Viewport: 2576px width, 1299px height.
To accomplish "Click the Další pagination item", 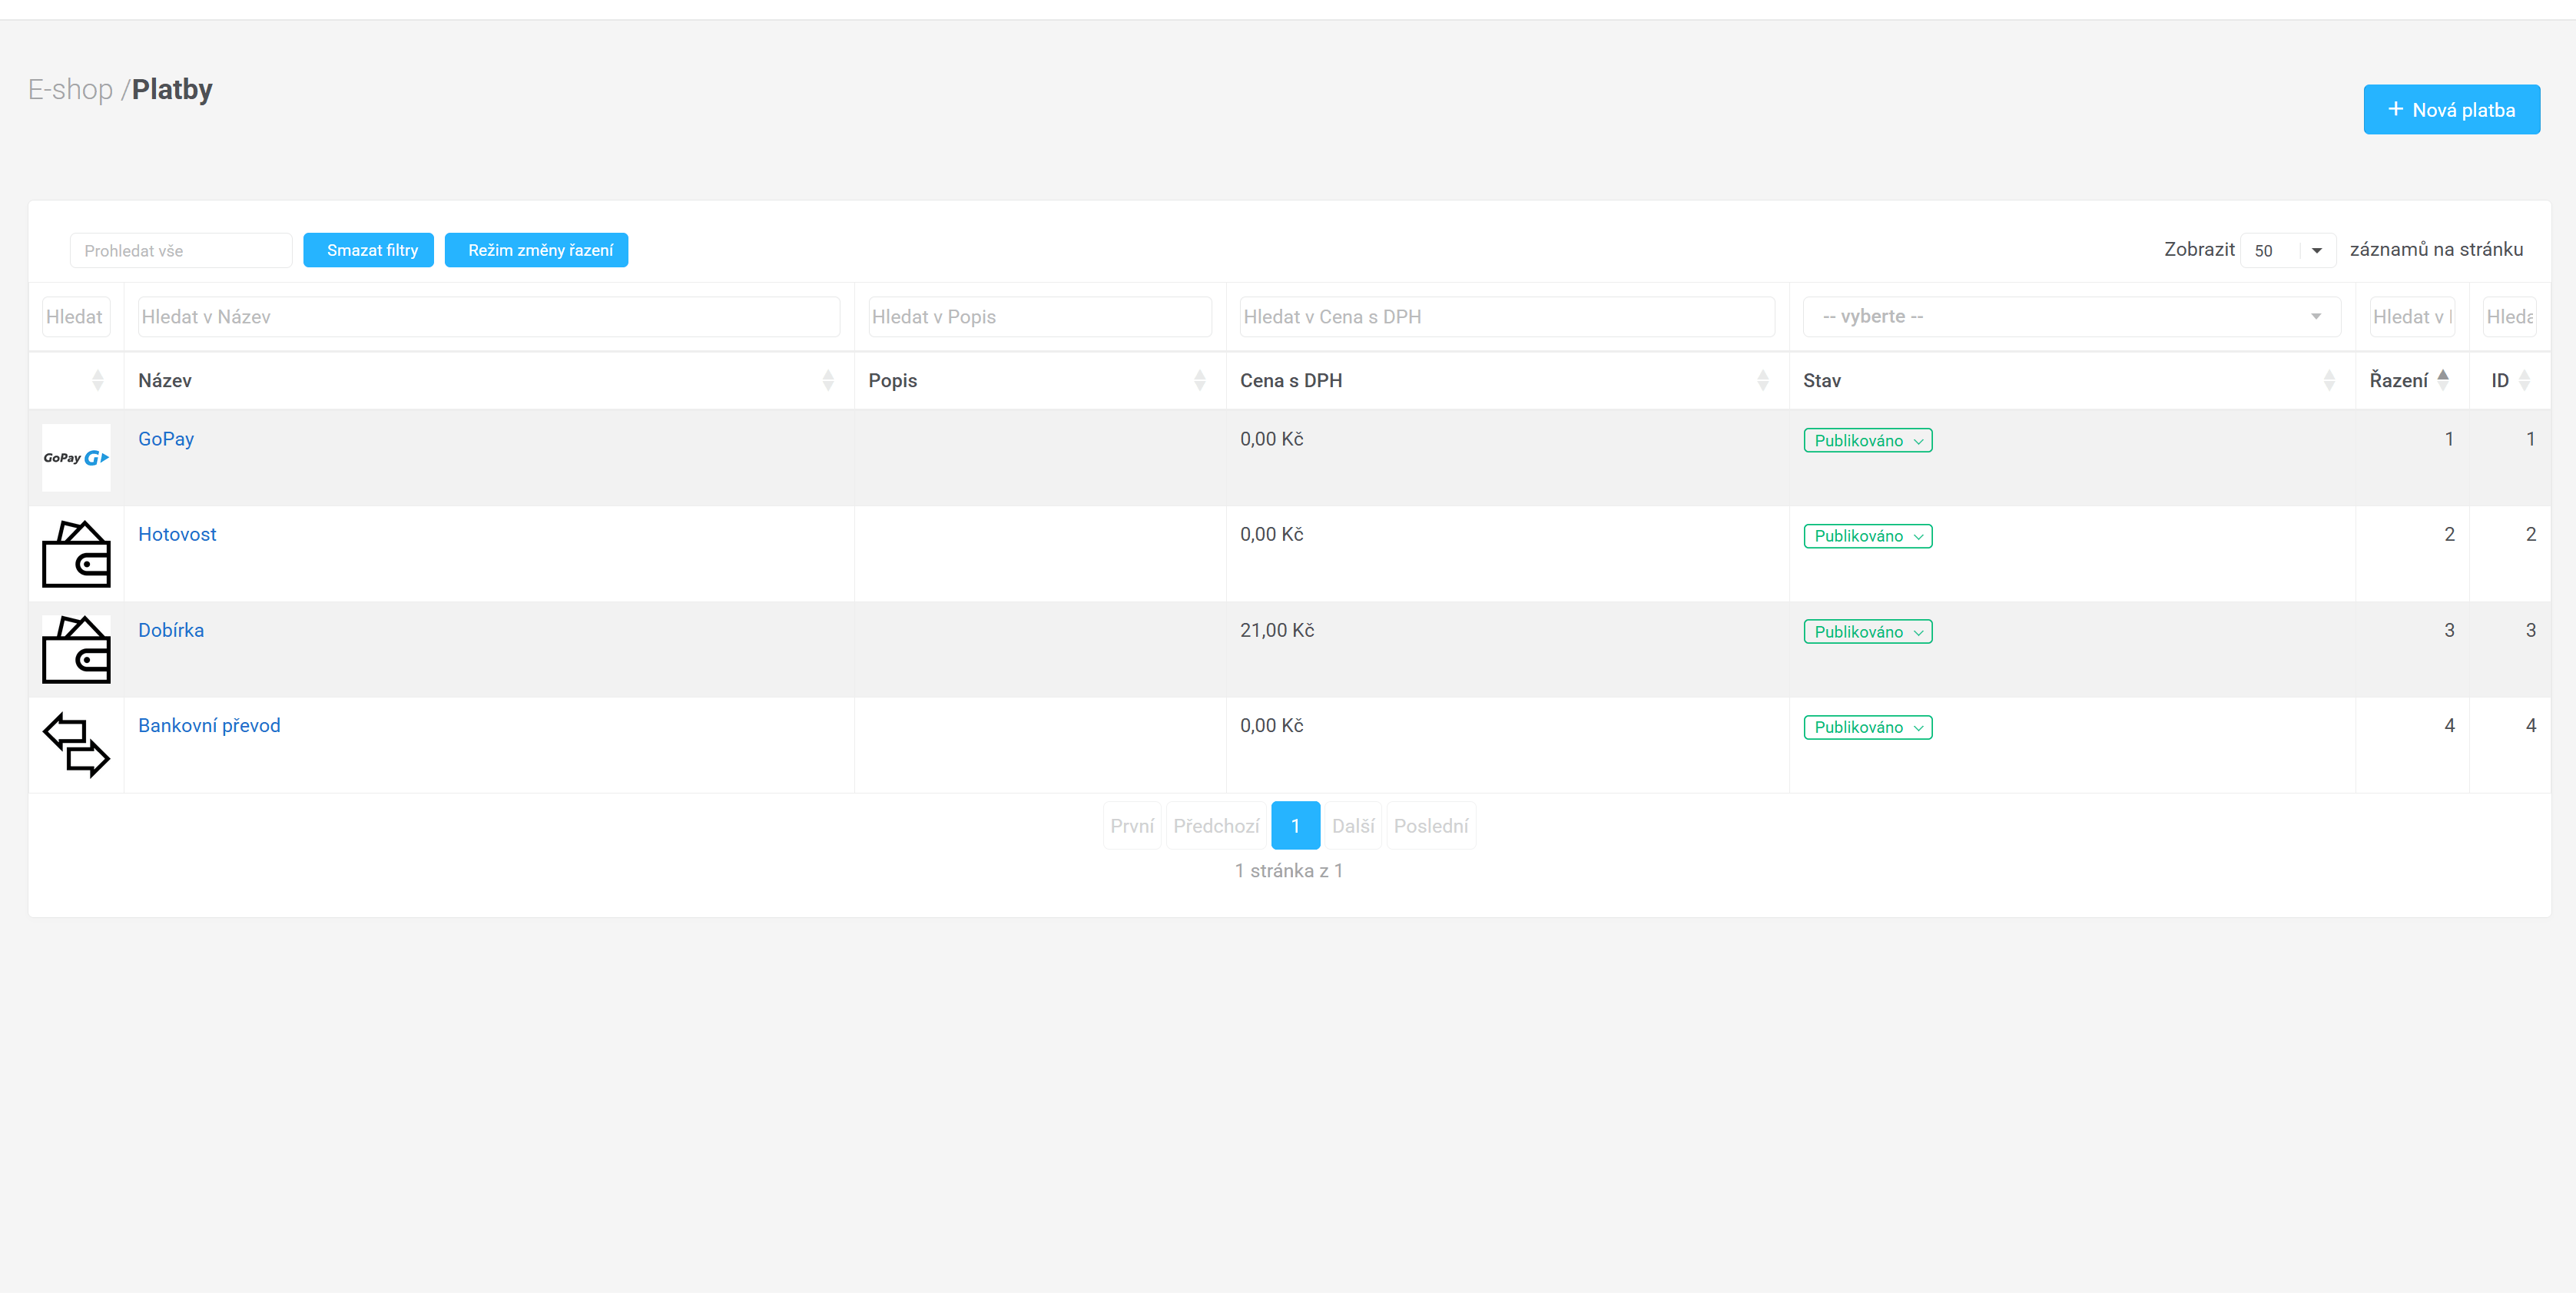I will point(1353,826).
